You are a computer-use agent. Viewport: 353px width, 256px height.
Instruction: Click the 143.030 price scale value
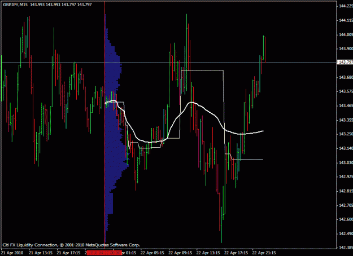tap(346, 162)
